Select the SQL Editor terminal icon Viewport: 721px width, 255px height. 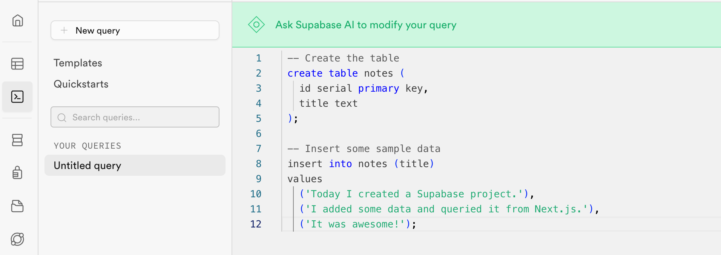[x=17, y=97]
